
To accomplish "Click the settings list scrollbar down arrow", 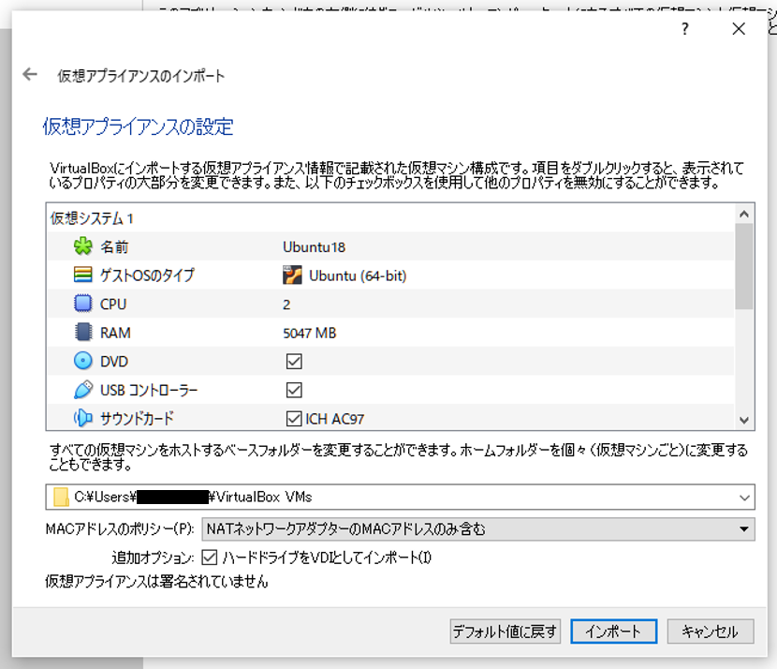I will 744,420.
